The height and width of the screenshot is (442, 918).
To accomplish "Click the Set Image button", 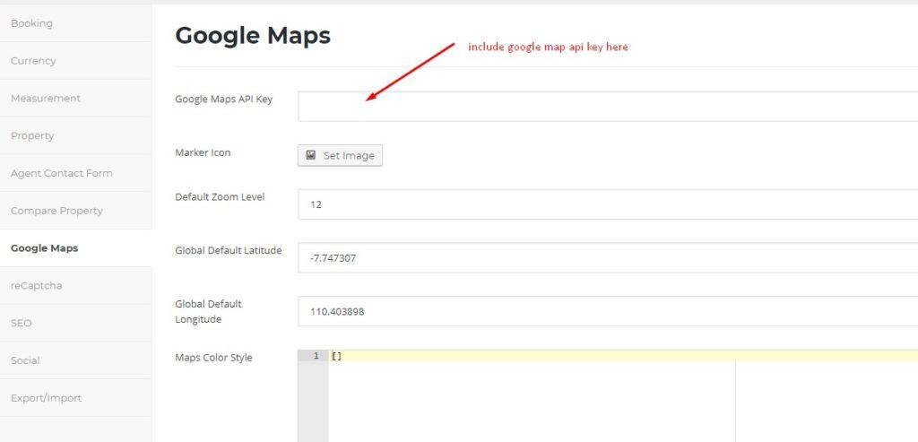I will click(x=340, y=156).
